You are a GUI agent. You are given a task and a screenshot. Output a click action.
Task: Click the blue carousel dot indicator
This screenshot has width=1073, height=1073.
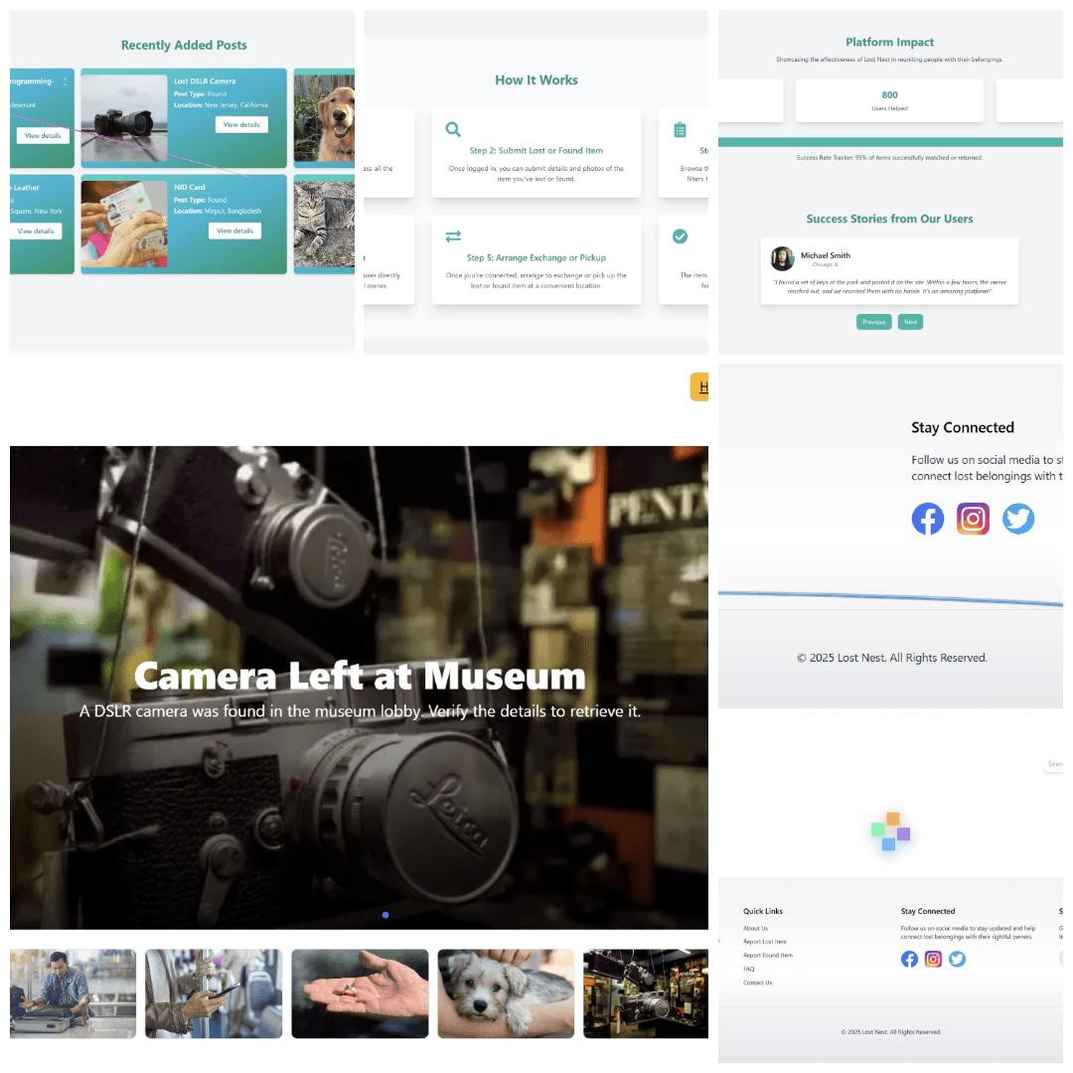click(385, 915)
